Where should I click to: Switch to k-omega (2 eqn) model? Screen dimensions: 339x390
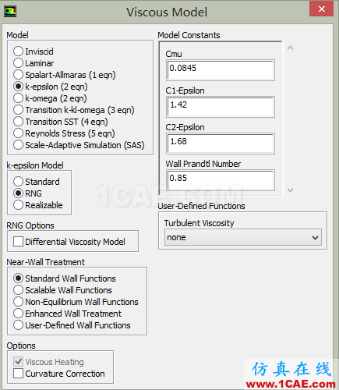(x=18, y=98)
